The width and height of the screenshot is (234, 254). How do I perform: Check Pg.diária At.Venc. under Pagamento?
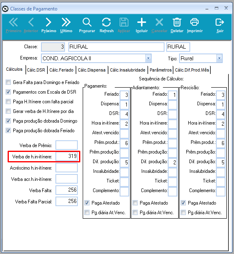coord(87,212)
